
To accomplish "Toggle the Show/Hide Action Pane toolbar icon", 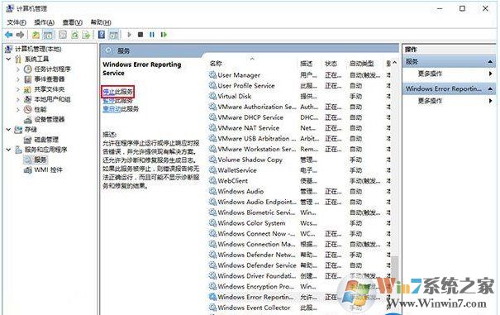I will click(113, 35).
